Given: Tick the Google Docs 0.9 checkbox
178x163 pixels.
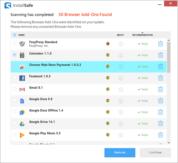Looking at the screenshot, I should (14, 100).
